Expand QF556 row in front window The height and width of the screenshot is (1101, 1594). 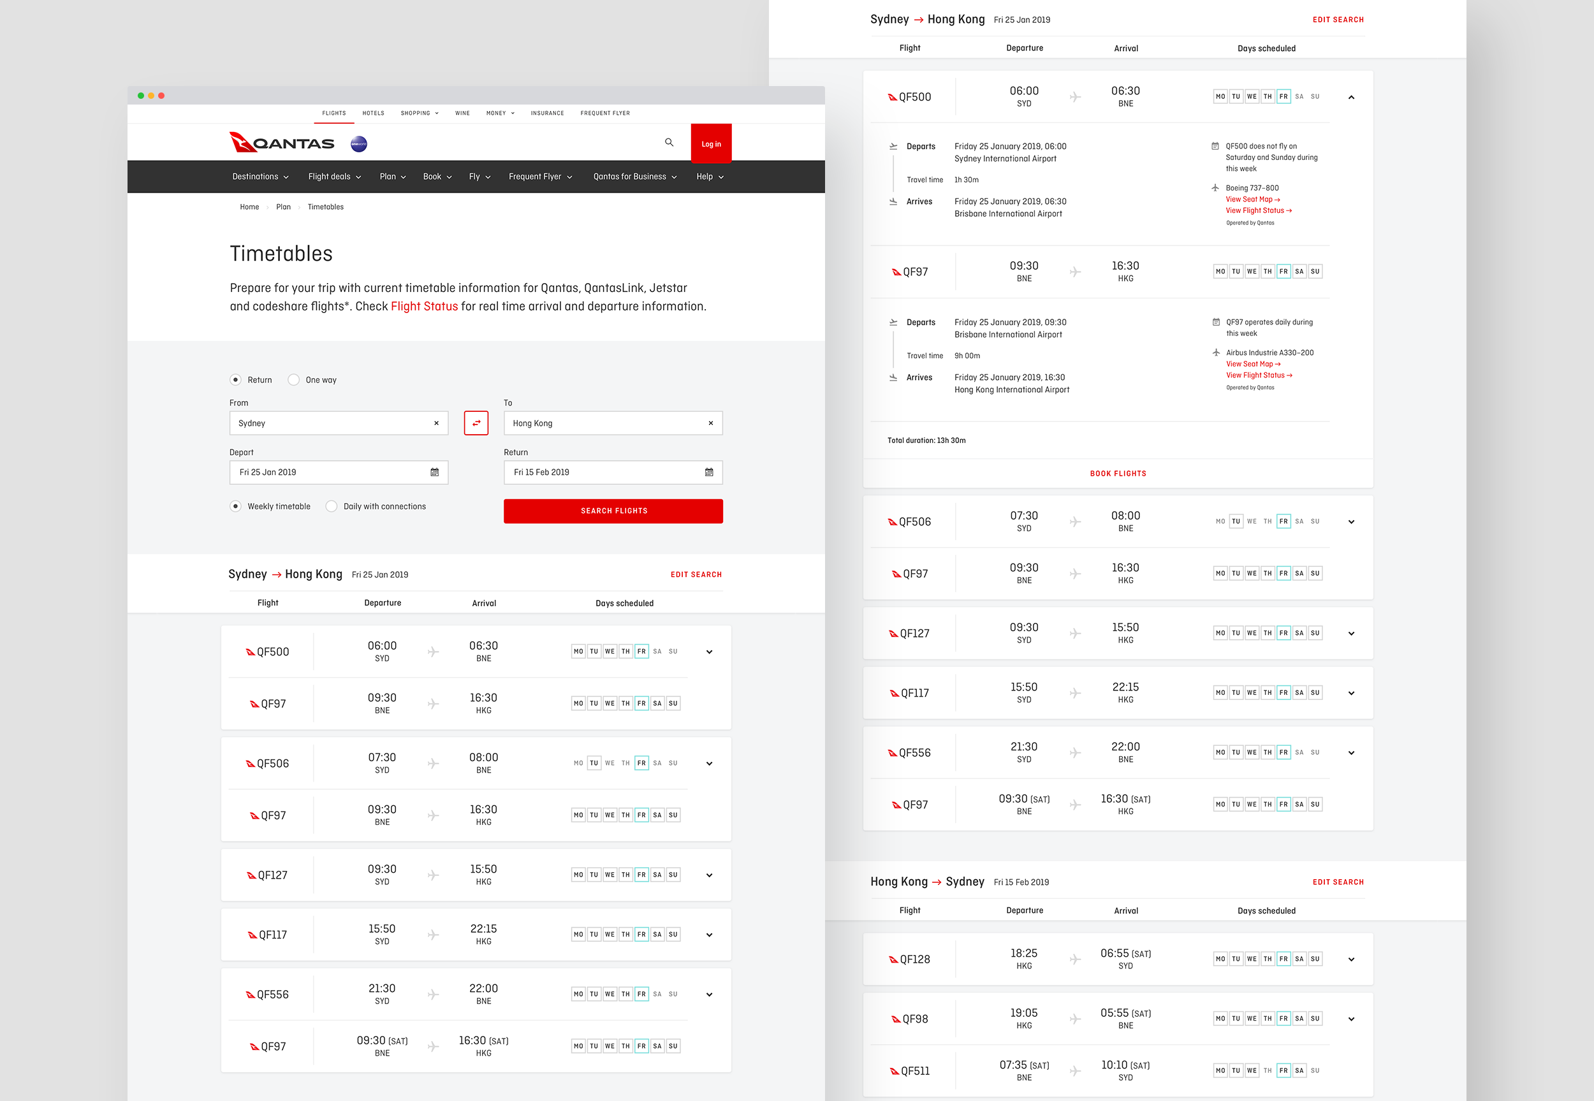pos(709,995)
